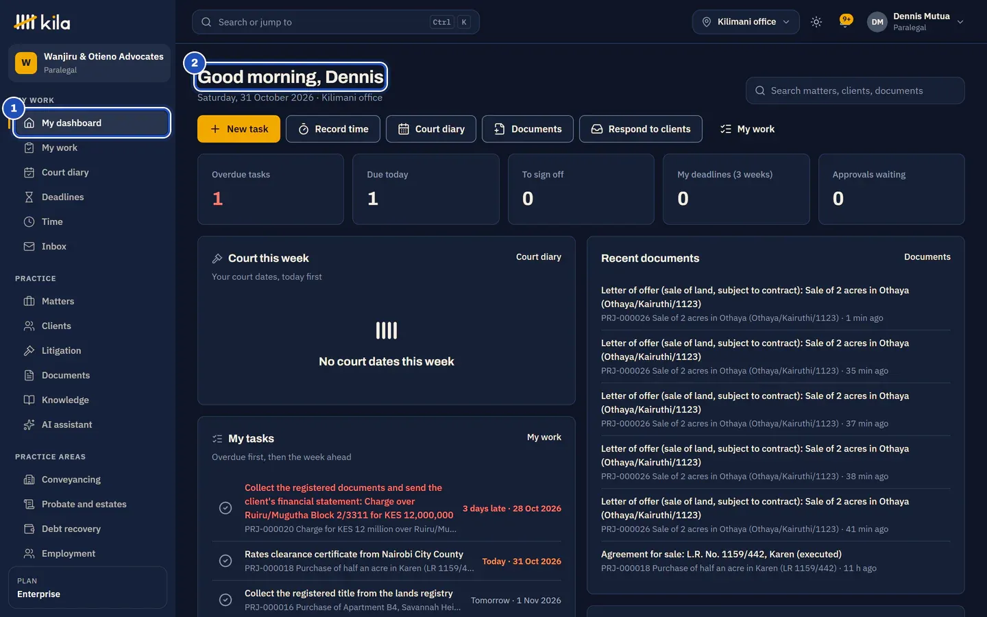Open the Wanjiru & Otieno Advocates firm switcher
Screen dimensions: 987x617
89,63
